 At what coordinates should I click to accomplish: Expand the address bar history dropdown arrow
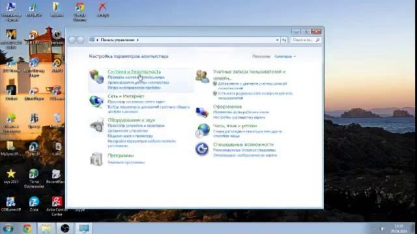[277, 40]
